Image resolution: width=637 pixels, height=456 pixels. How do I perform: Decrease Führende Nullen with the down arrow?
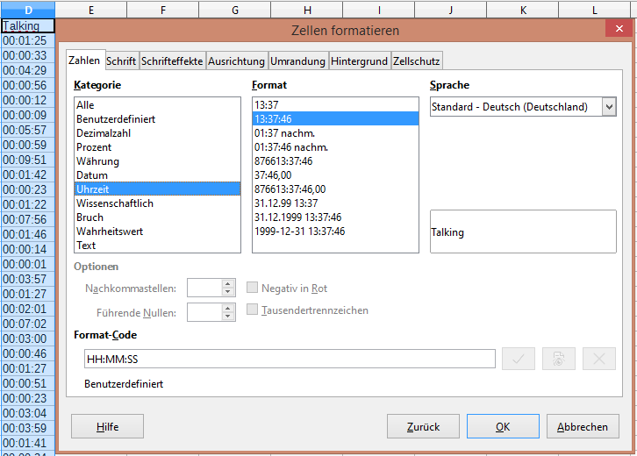pyautogui.click(x=229, y=316)
